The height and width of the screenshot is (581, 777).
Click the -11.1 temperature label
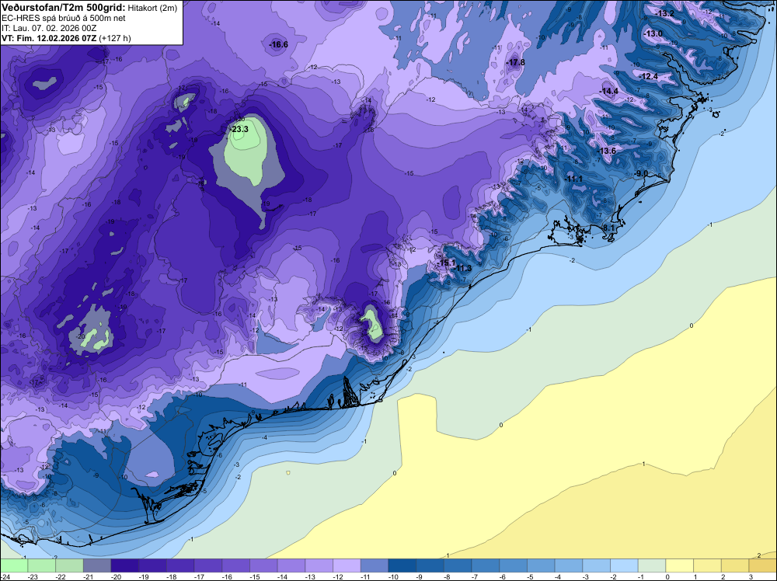pyautogui.click(x=574, y=179)
